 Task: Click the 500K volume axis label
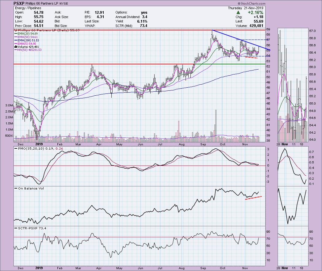pos(9,136)
